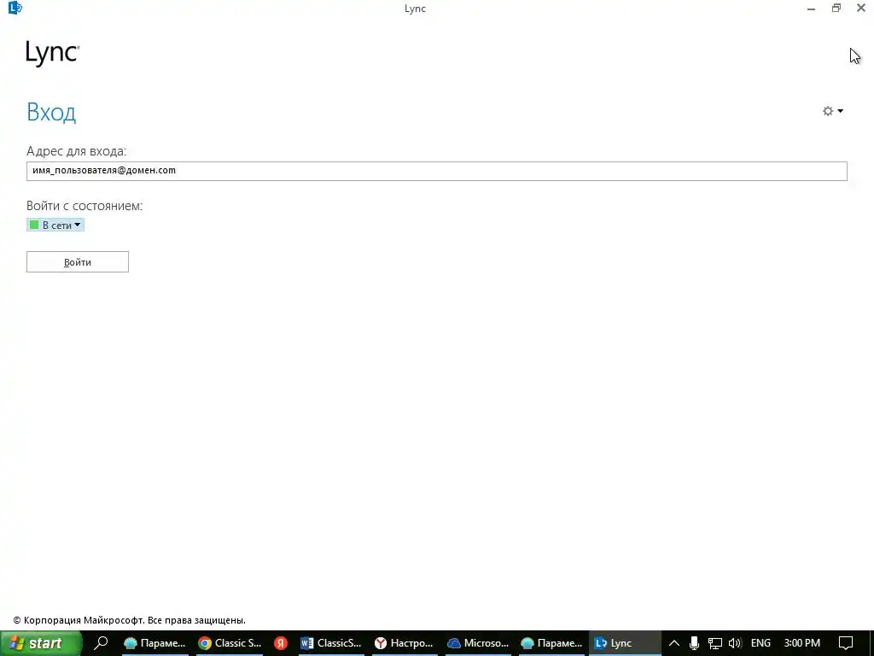Open taskbar search magnifier icon
Screen dimensions: 874x656
(101, 642)
